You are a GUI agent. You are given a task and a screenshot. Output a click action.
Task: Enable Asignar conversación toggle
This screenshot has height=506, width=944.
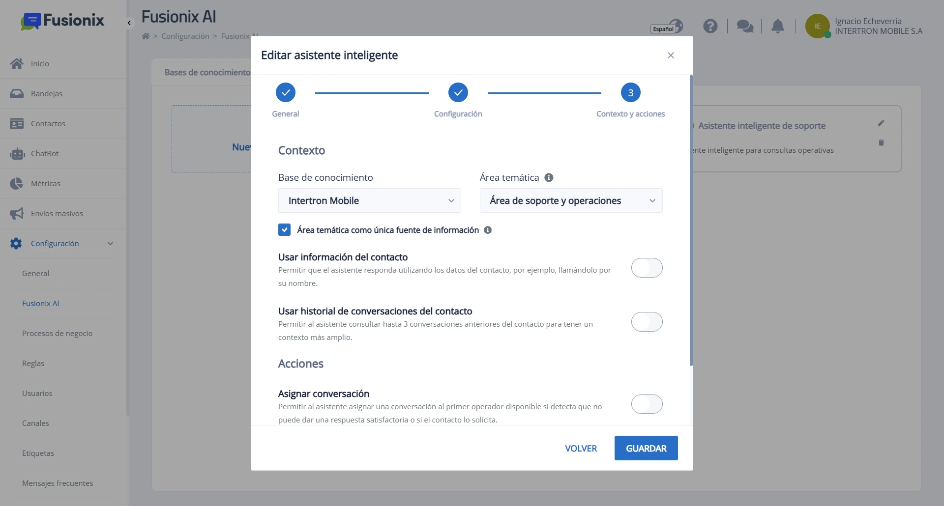(x=647, y=404)
